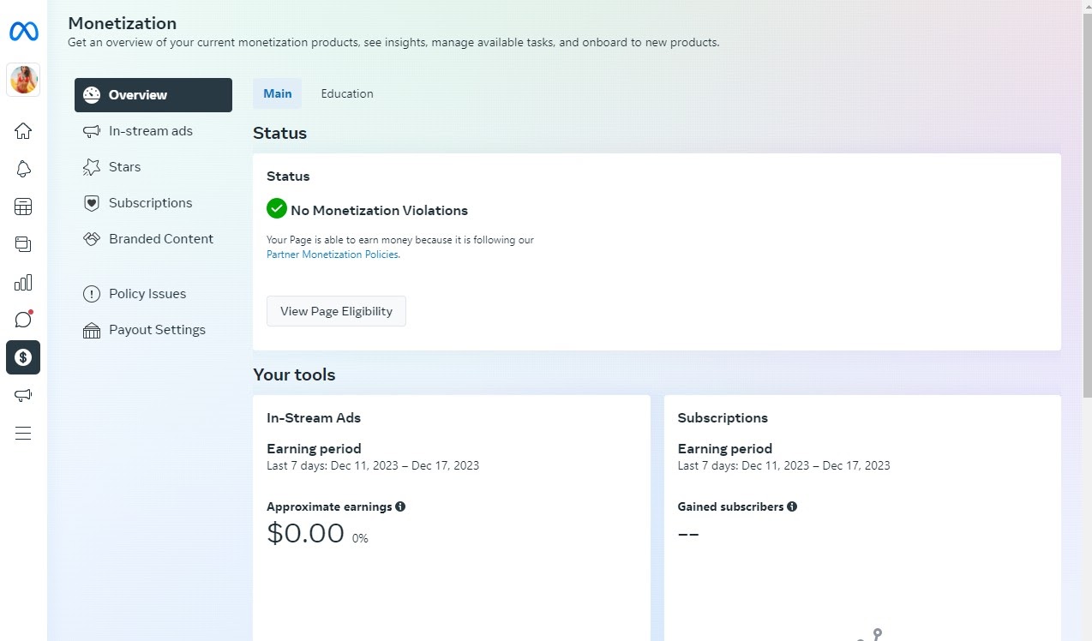Open notifications bell icon
1092x641 pixels.
point(23,169)
